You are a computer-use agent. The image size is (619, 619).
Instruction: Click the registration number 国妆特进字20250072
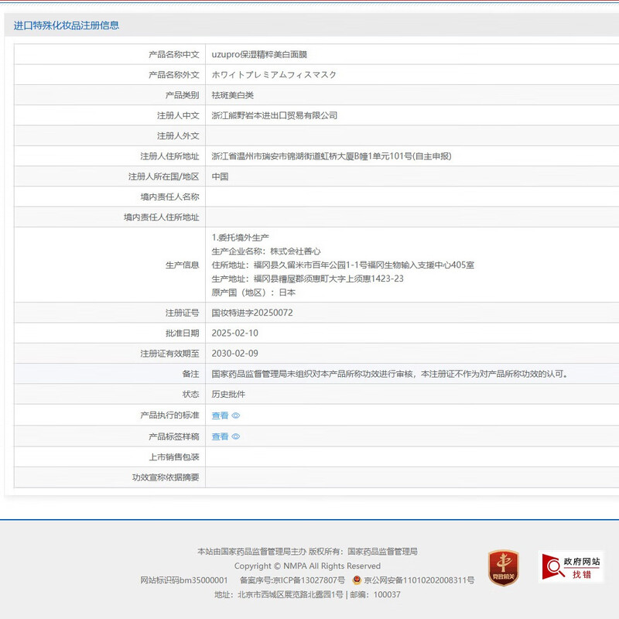(252, 313)
